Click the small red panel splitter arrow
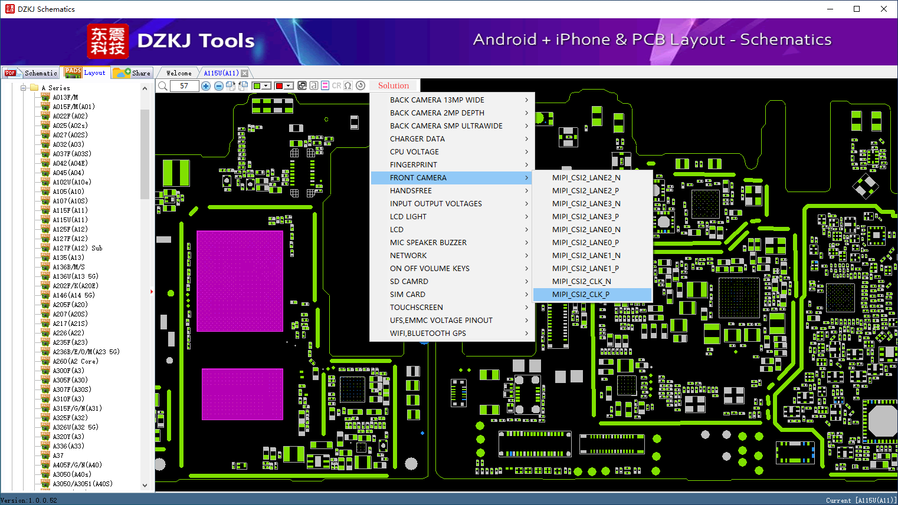The image size is (898, 505). point(152,291)
